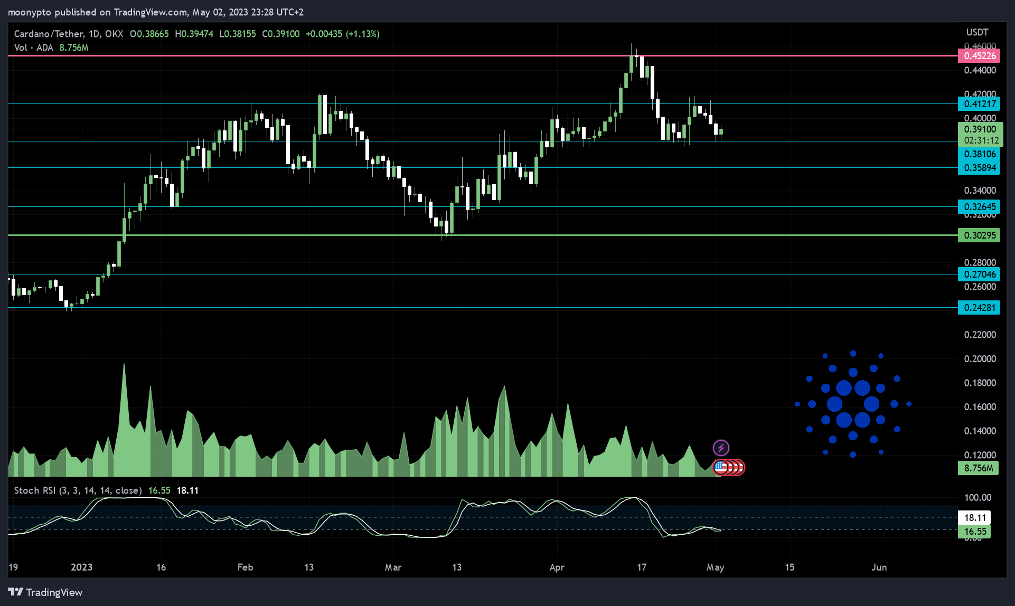Select the 0.27046 price level label
The width and height of the screenshot is (1015, 606).
979,274
